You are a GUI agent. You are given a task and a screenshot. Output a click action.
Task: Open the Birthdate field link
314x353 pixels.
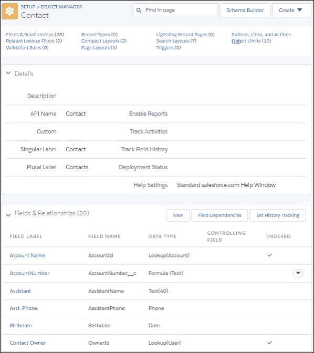tap(20, 325)
